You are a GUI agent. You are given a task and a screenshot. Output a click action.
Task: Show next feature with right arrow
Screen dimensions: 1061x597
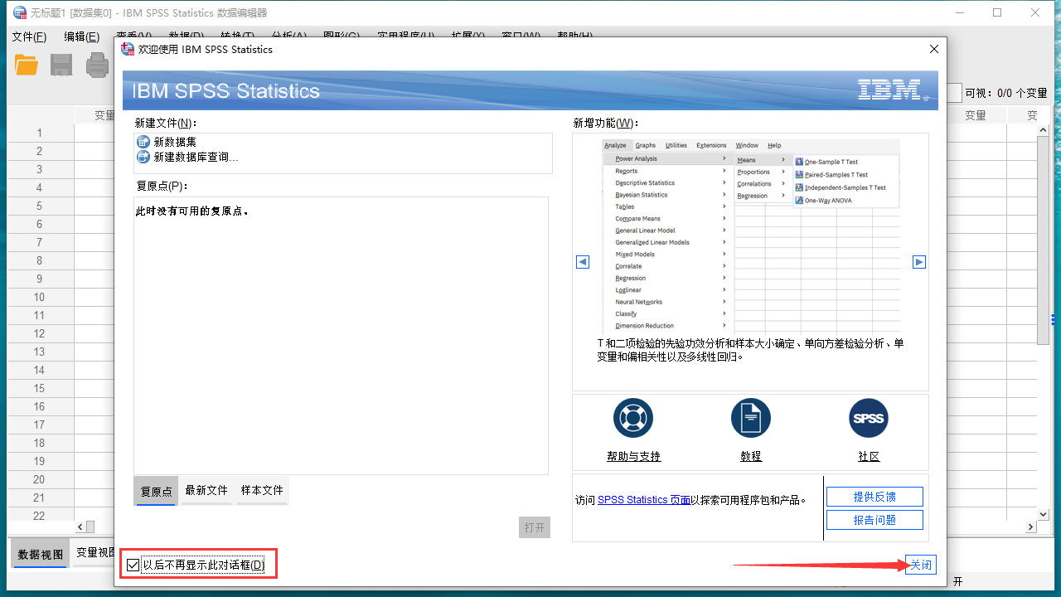(918, 261)
